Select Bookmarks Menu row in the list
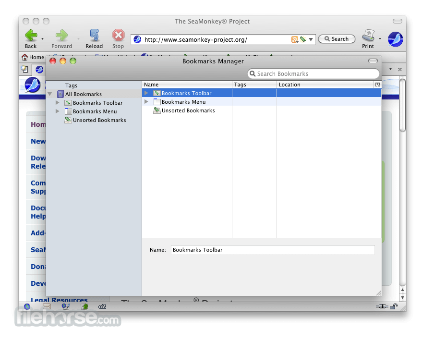 tap(262, 102)
